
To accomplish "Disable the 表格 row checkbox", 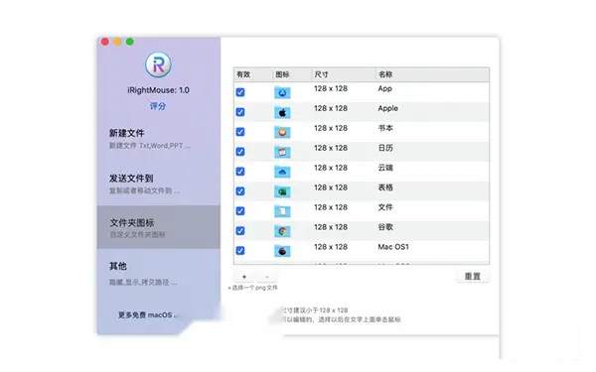I will [240, 190].
